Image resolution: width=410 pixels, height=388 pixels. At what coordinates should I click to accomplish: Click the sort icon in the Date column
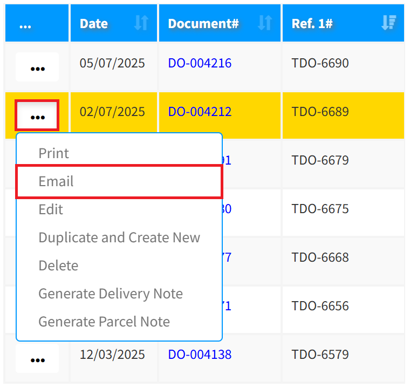click(x=141, y=23)
